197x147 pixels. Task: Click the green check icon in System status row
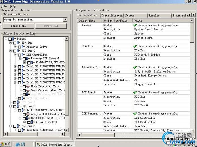(135, 25)
